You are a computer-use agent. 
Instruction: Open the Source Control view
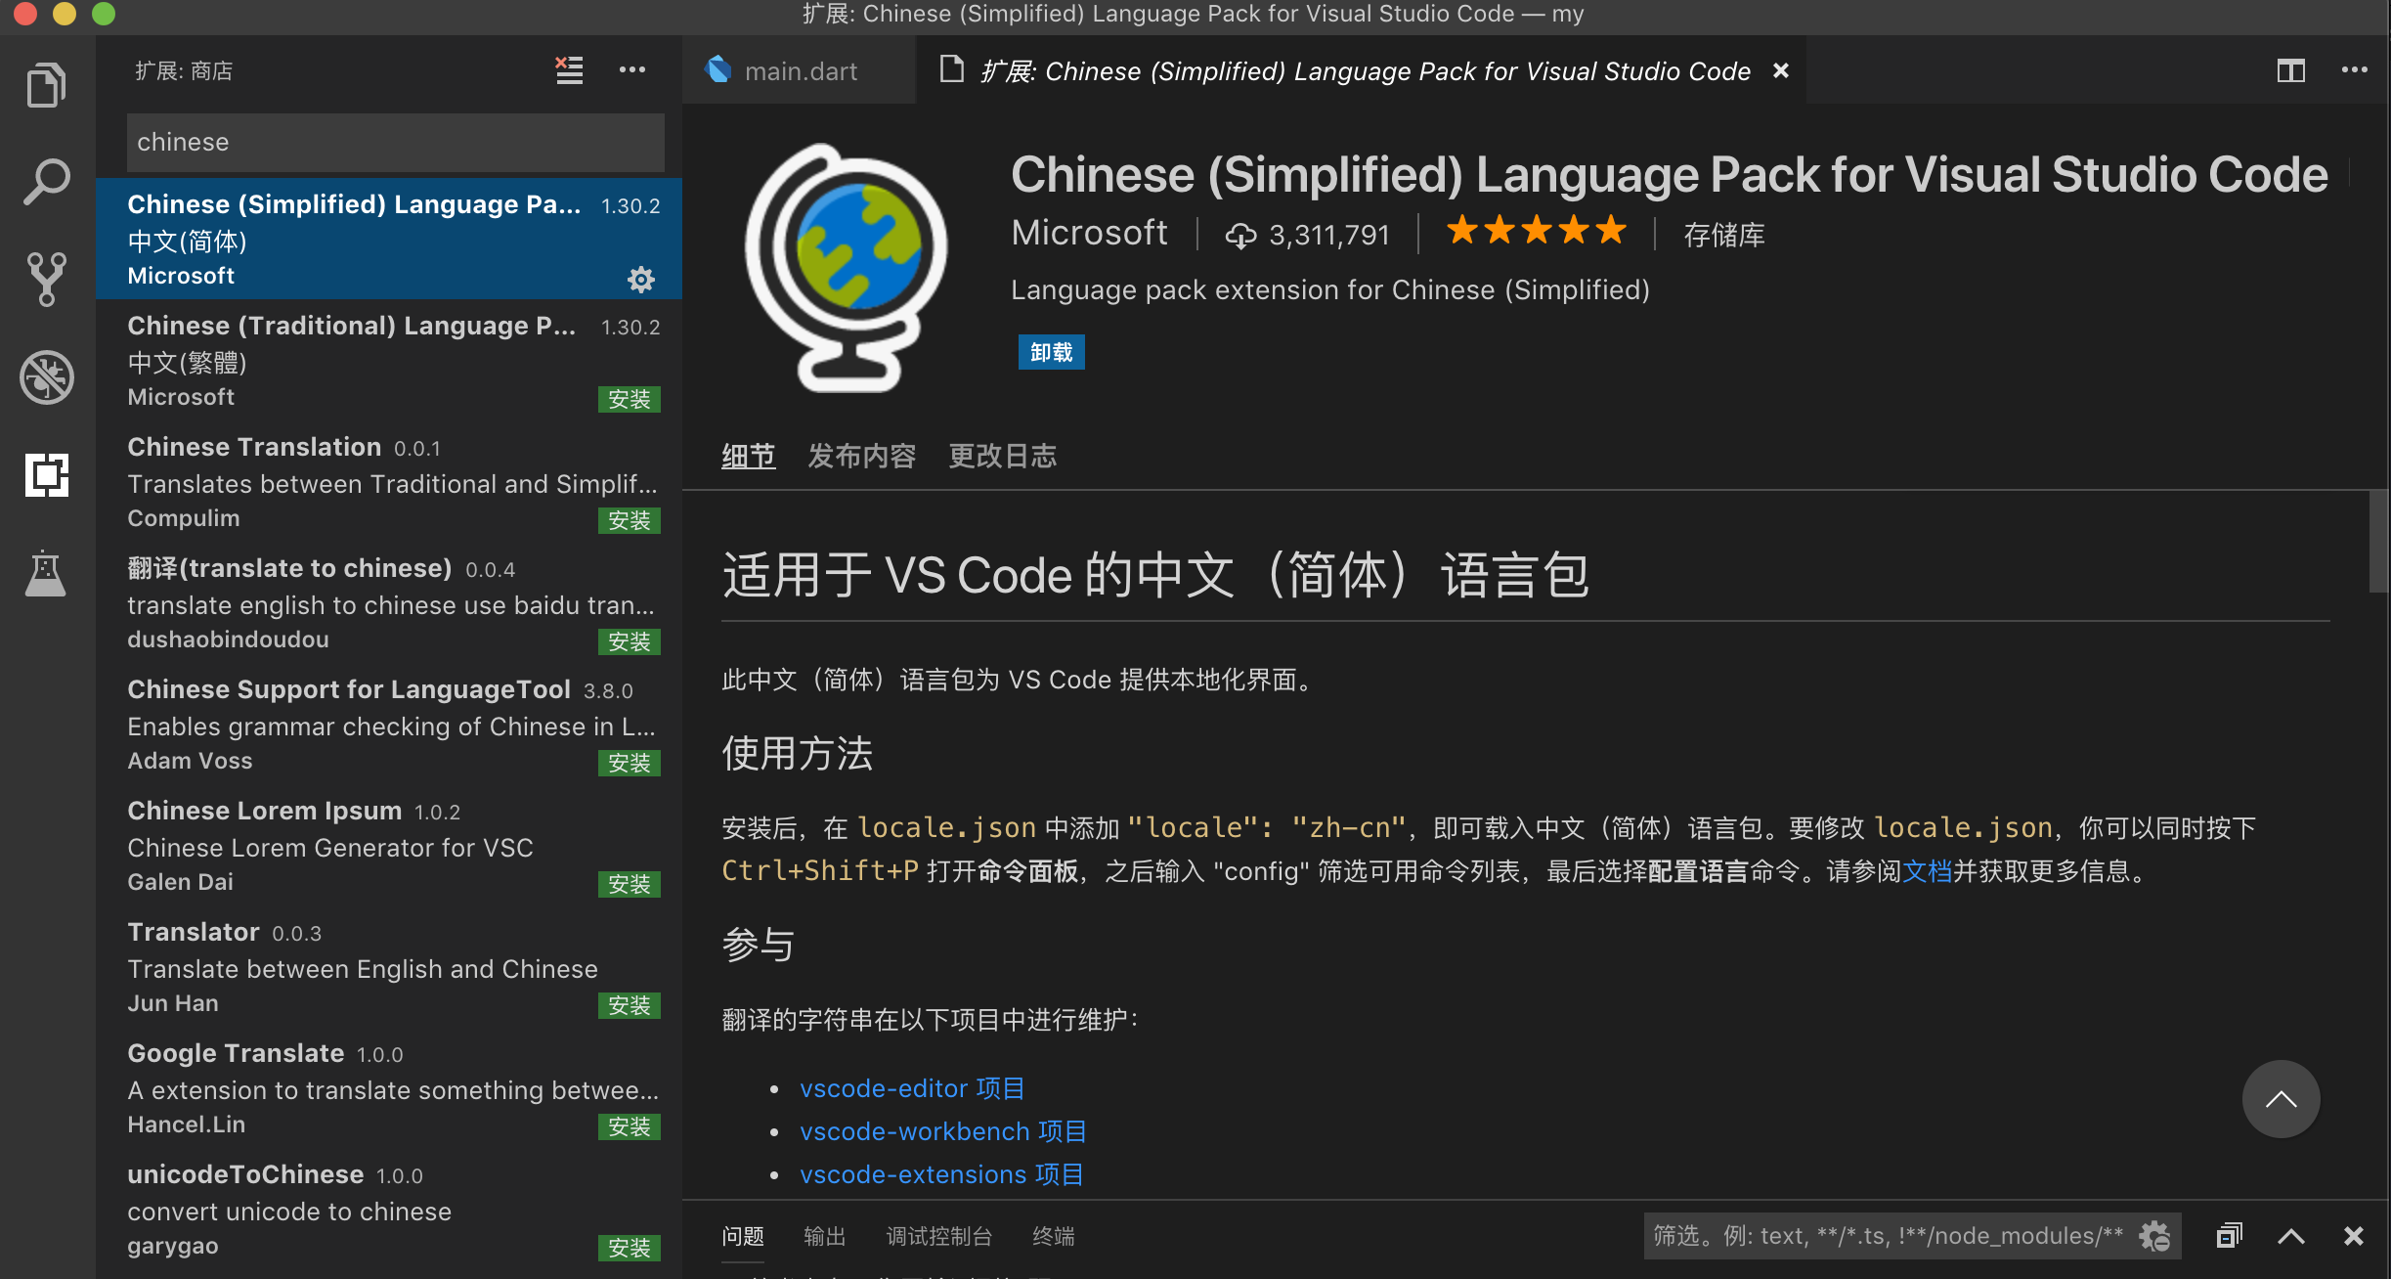pos(46,280)
